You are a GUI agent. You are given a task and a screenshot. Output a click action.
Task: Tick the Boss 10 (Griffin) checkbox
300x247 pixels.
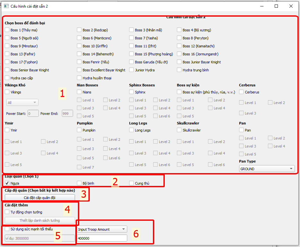[x=79, y=46]
